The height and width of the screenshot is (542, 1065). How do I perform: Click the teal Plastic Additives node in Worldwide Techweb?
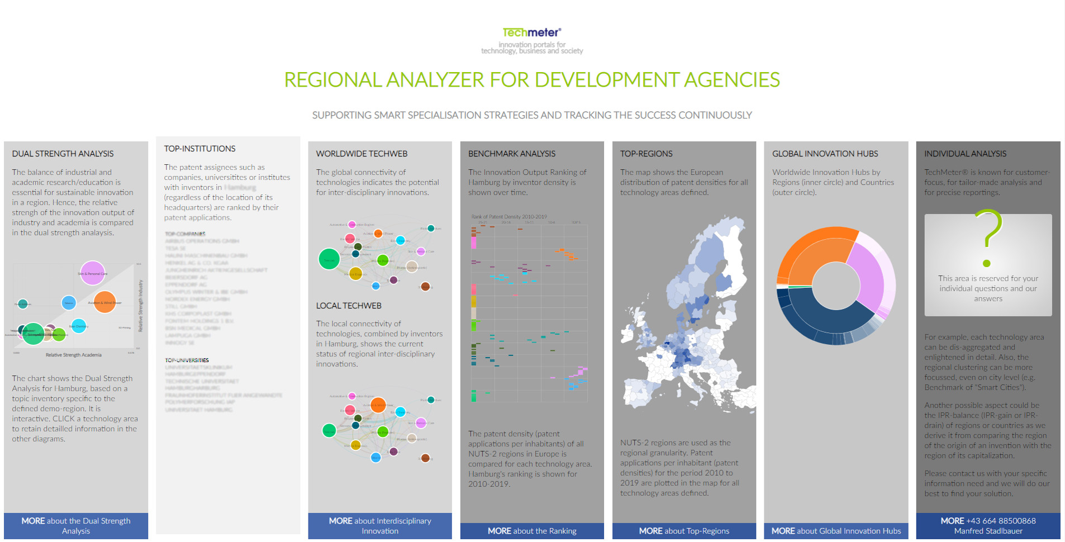pos(431,228)
